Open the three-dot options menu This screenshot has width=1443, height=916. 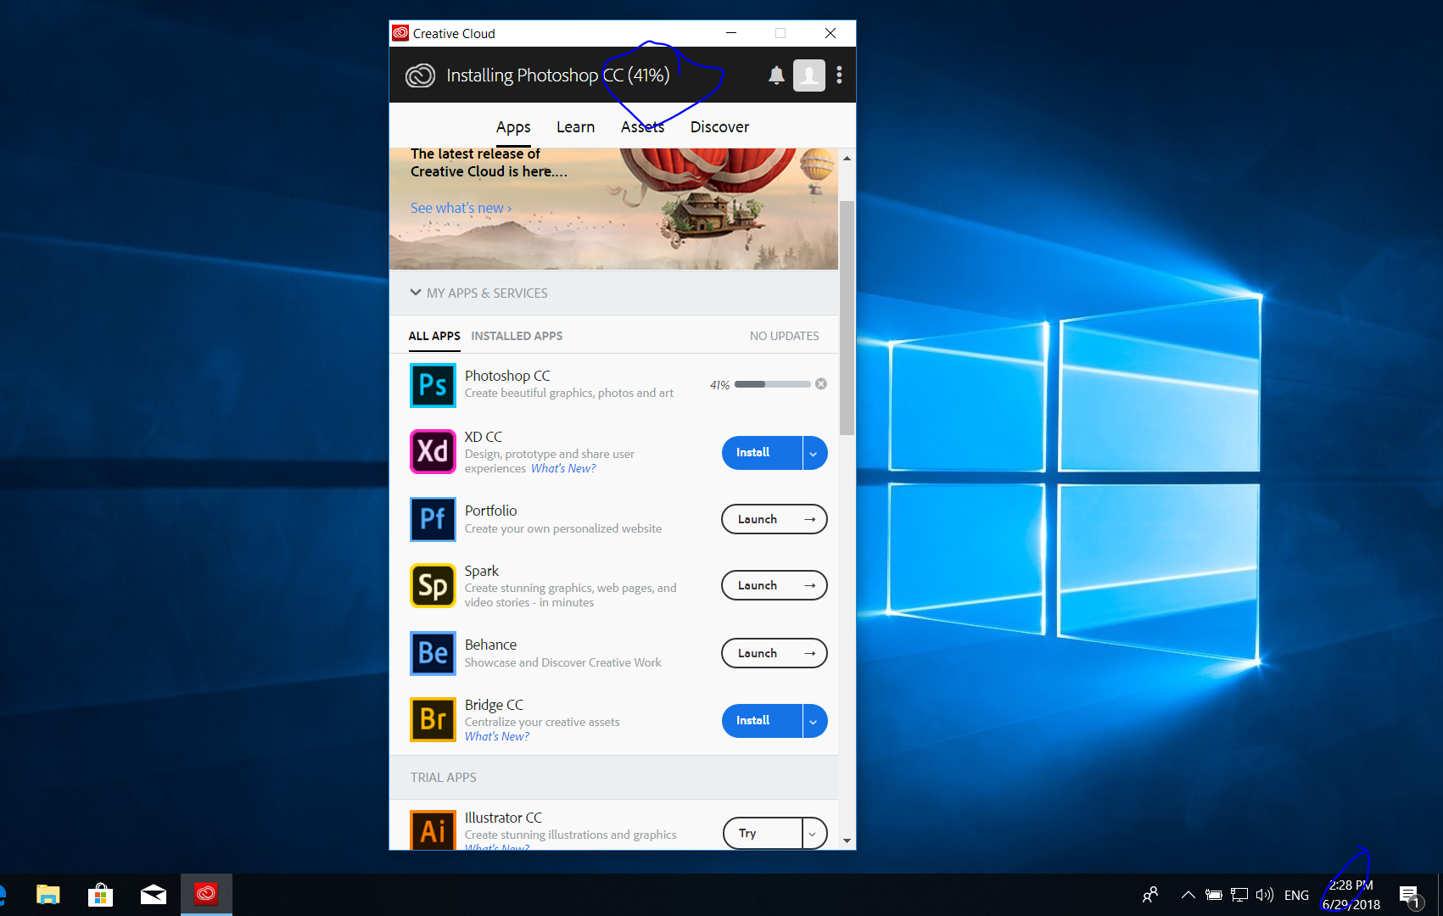pos(839,75)
